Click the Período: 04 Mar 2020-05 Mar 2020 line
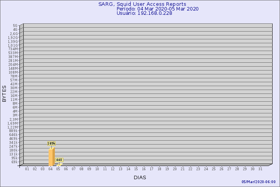Image resolution: width=280 pixels, height=187 pixels. tap(157, 9)
